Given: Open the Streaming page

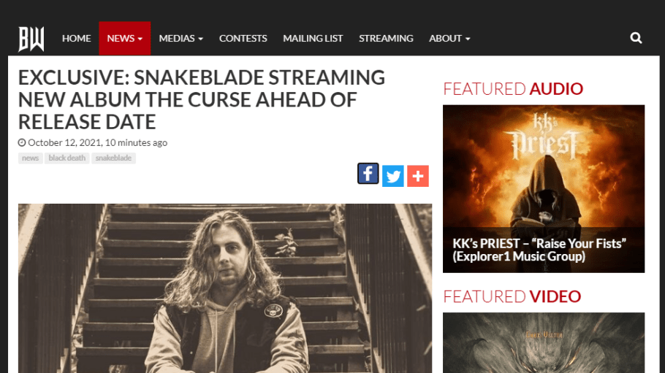Looking at the screenshot, I should point(386,38).
